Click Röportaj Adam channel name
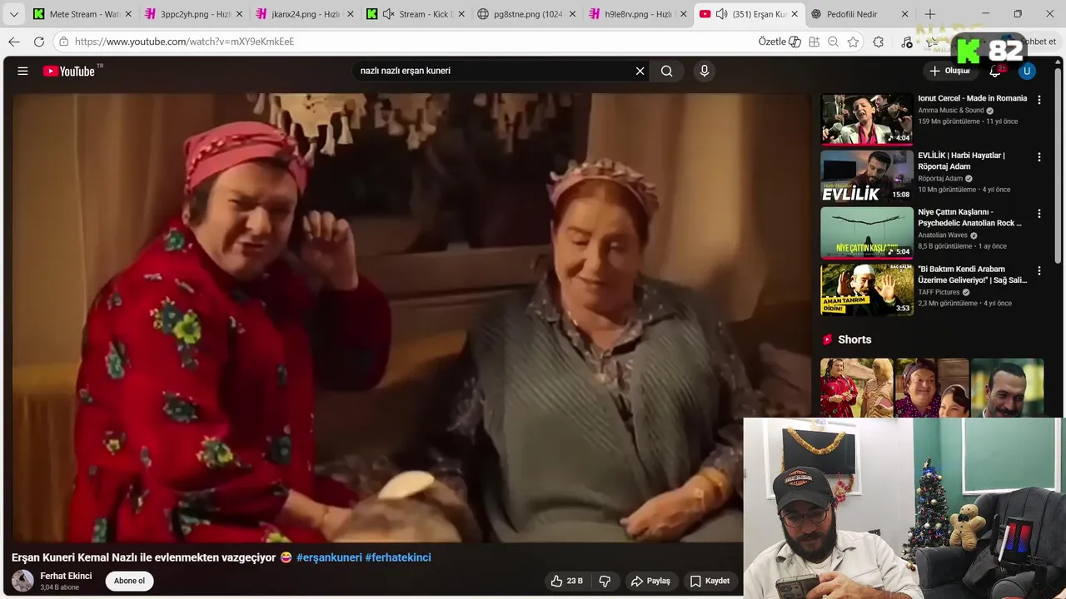Screen dimensions: 1066x599 940,178
